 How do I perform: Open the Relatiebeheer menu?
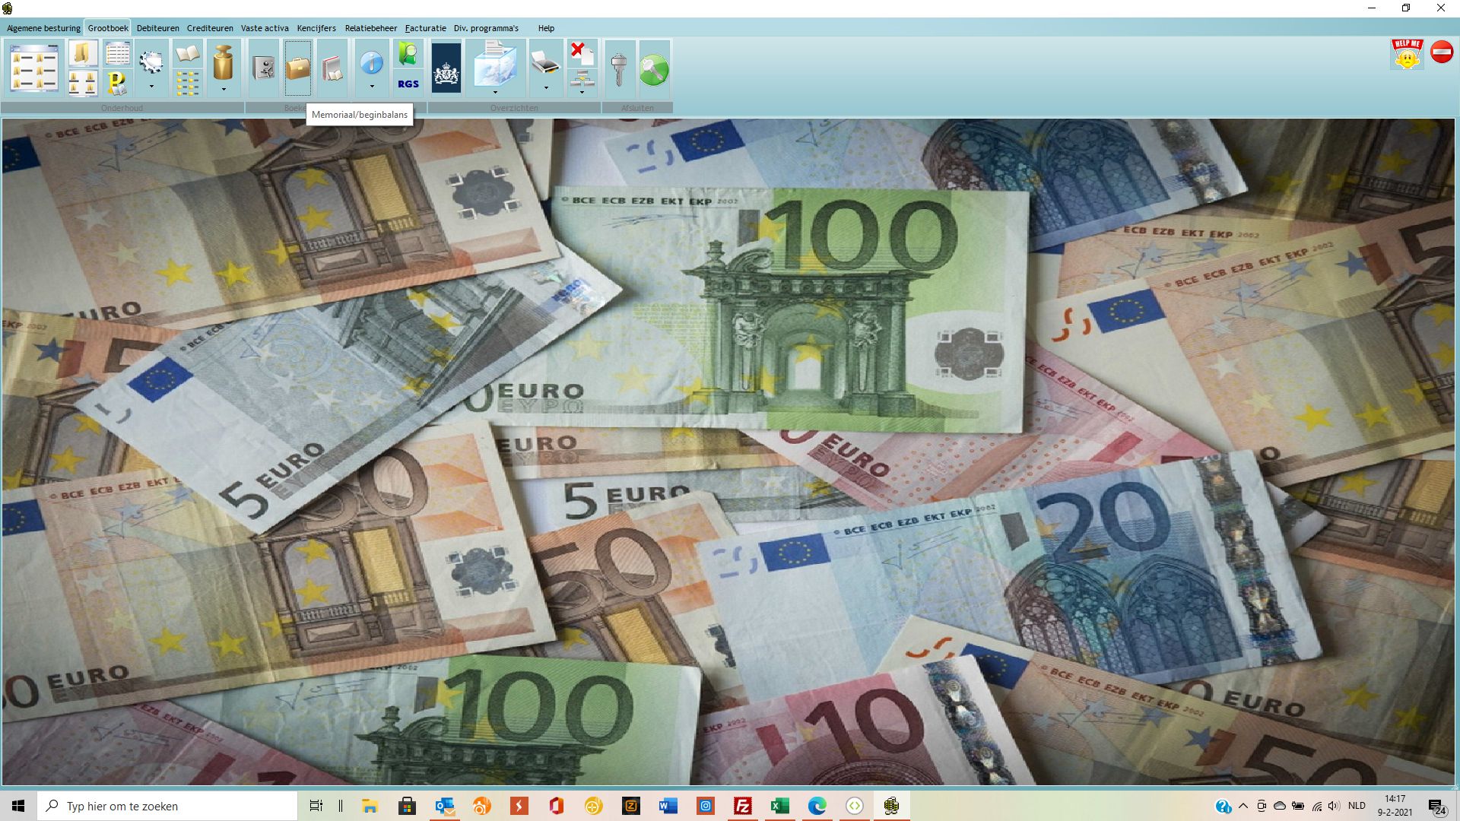point(371,28)
